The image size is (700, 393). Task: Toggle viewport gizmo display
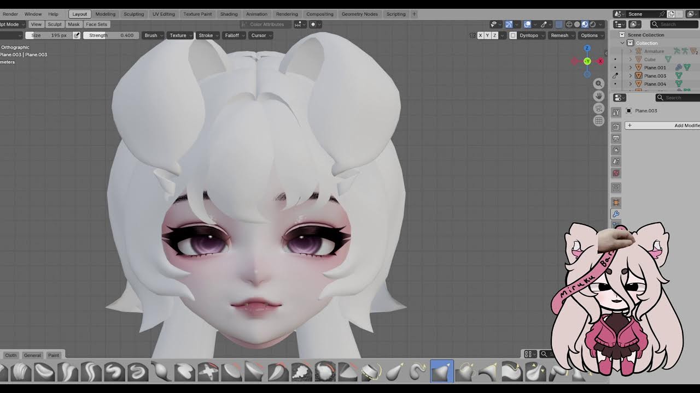(x=509, y=24)
